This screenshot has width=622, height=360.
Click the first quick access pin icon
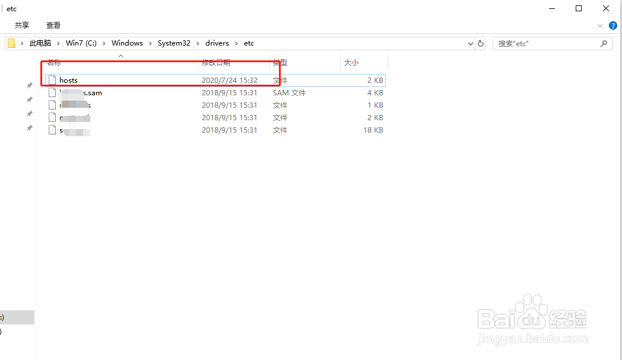pyautogui.click(x=29, y=85)
